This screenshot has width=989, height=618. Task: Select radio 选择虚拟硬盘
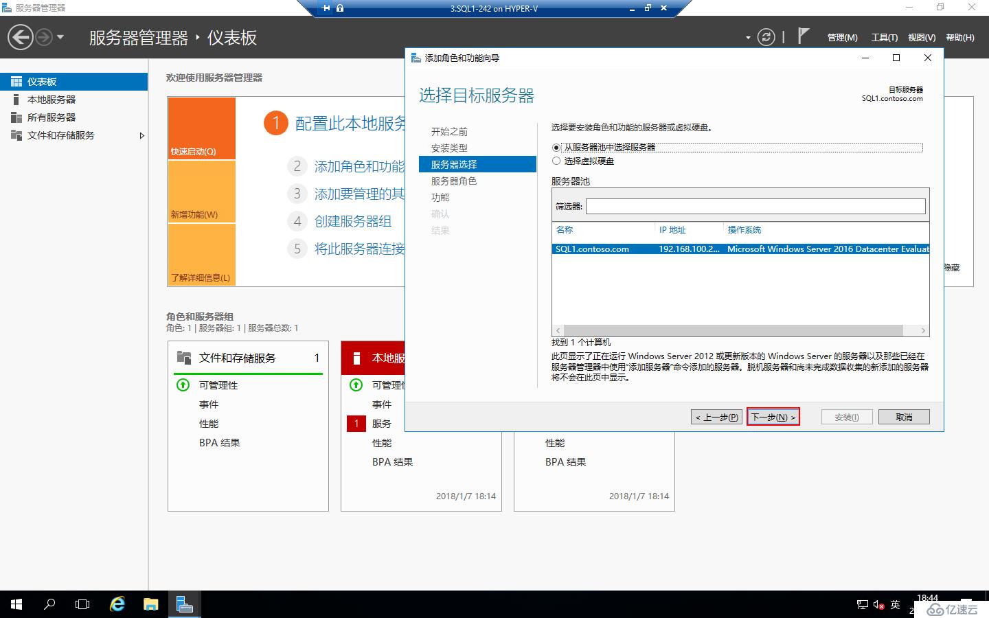tap(556, 161)
